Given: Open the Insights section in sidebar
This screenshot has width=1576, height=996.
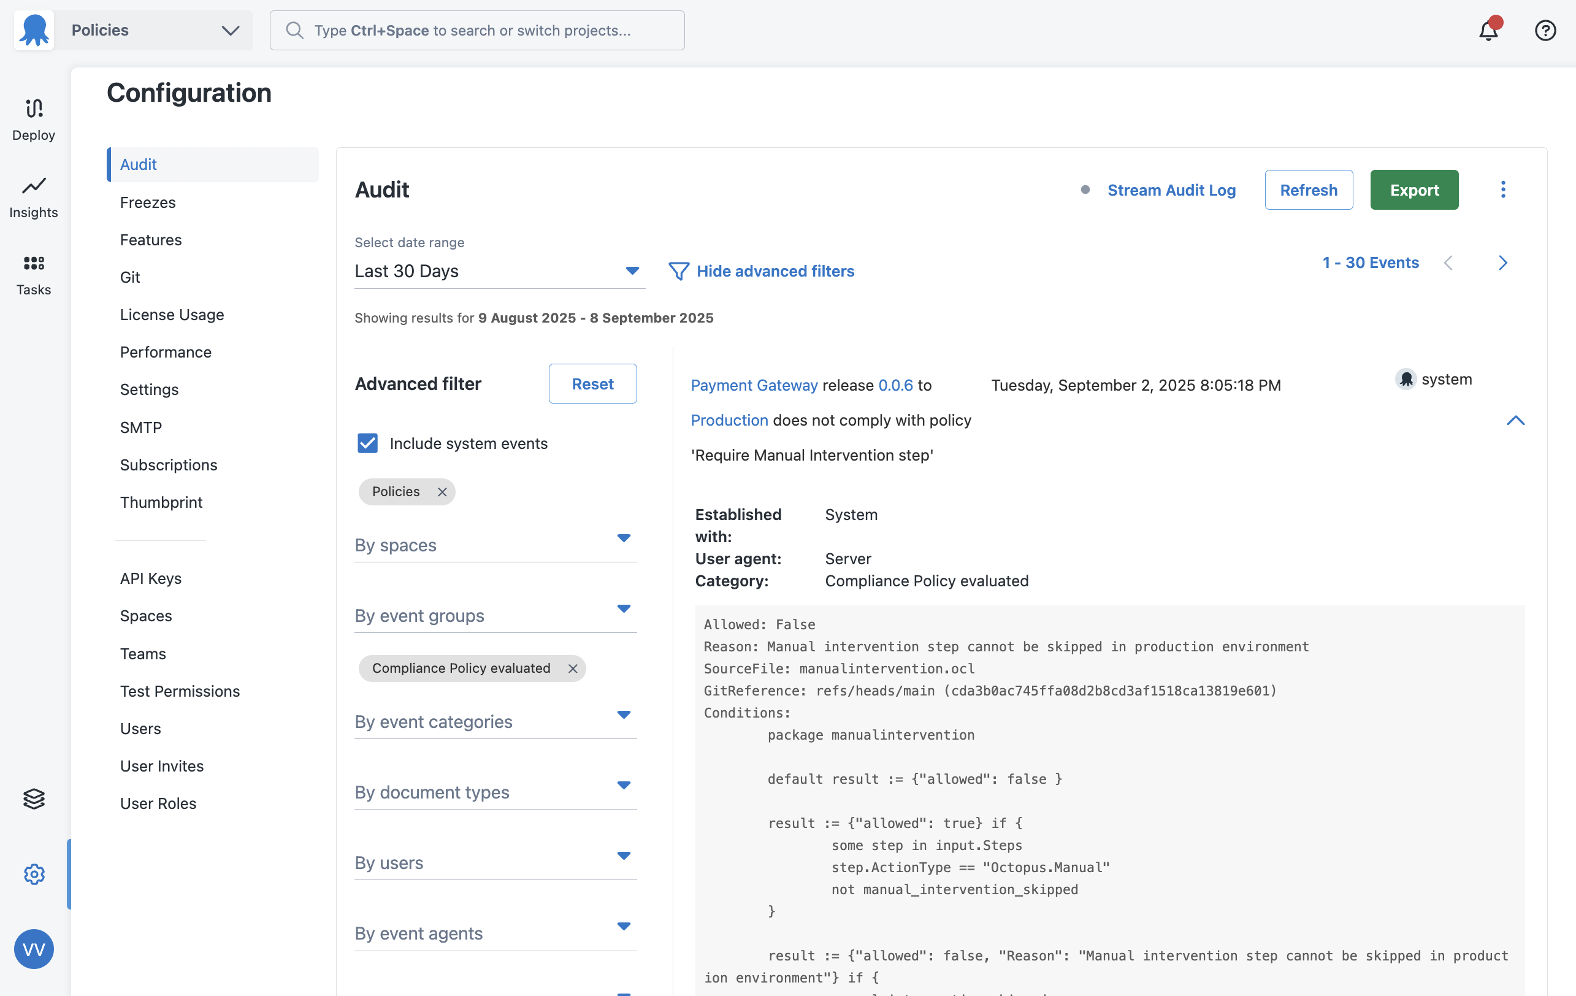Looking at the screenshot, I should [x=33, y=197].
